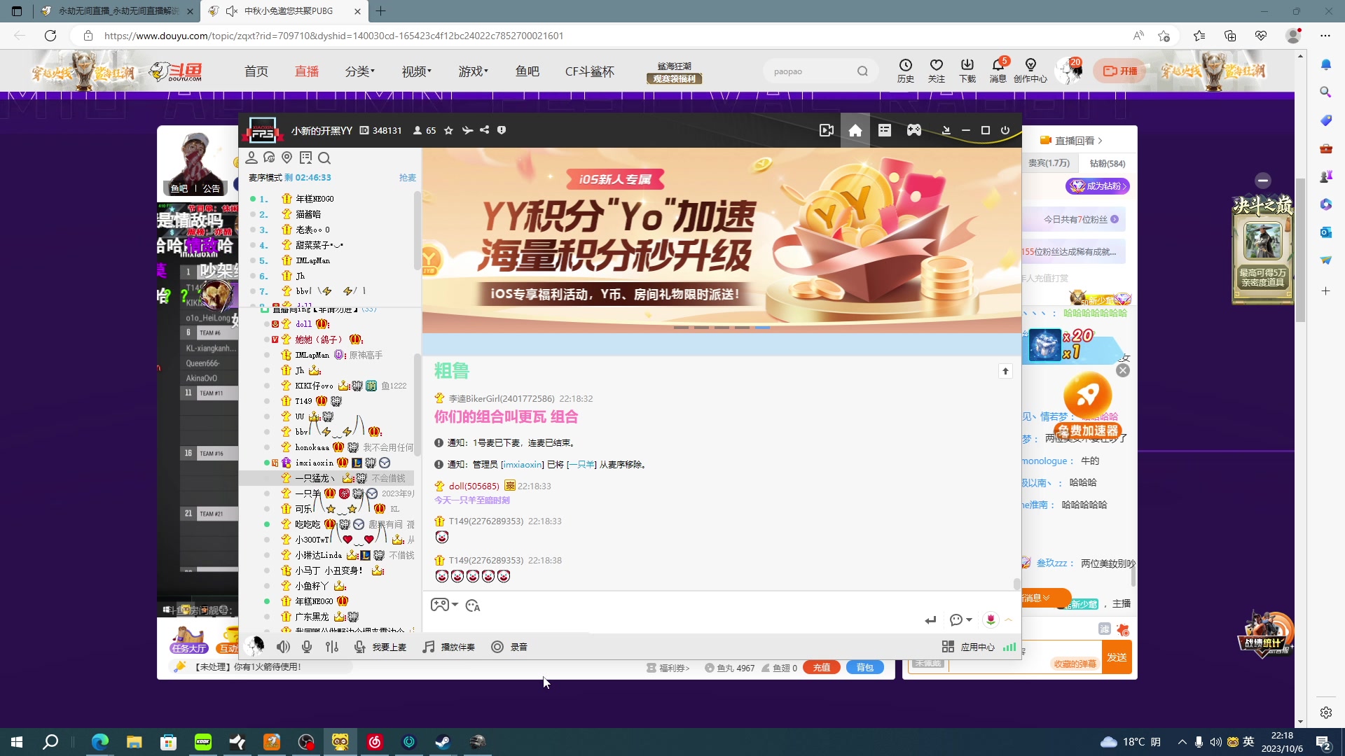Click the airplane icon in YY title bar

point(467,130)
